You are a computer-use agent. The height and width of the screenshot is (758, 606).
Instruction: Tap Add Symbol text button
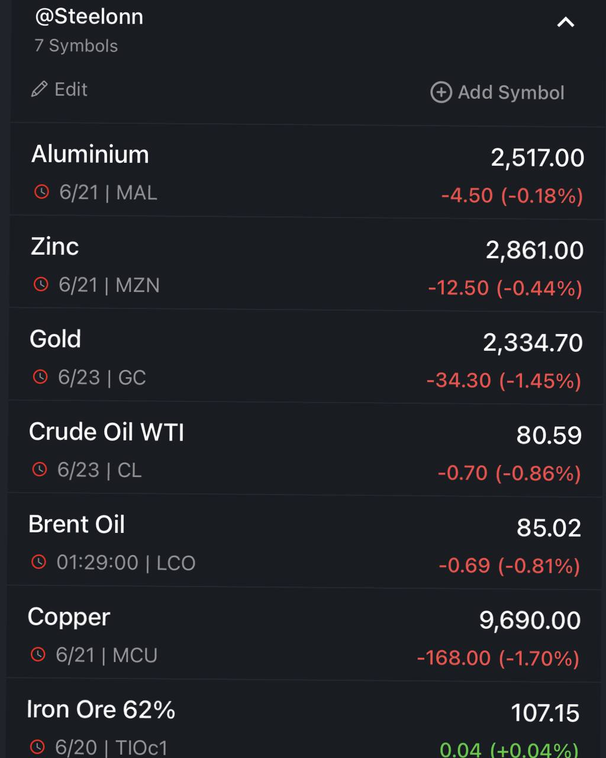511,92
